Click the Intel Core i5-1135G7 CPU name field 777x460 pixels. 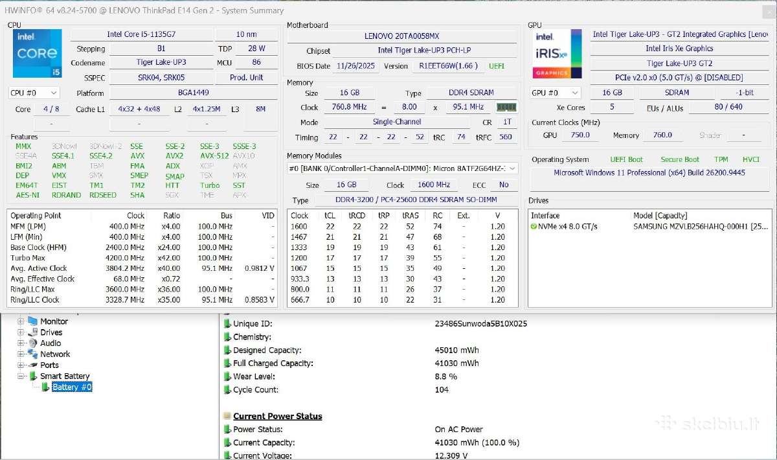click(141, 34)
